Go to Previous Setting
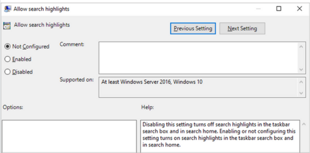310x153 pixels. 193,29
